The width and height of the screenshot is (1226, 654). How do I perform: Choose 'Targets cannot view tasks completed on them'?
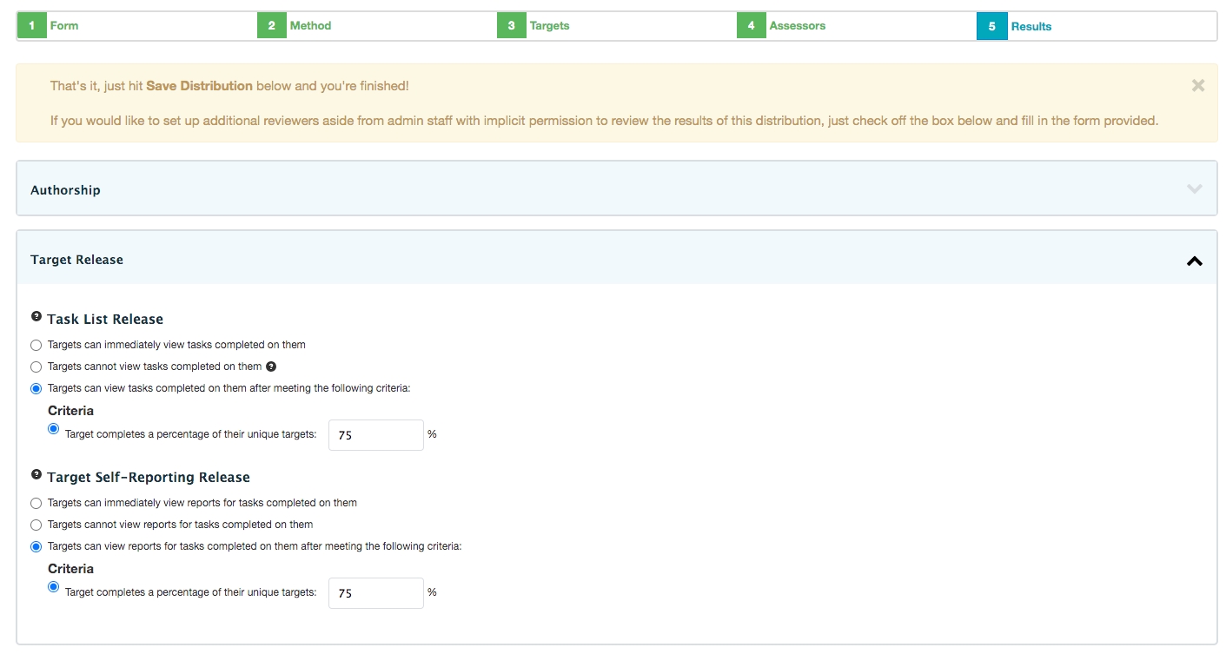pos(36,367)
